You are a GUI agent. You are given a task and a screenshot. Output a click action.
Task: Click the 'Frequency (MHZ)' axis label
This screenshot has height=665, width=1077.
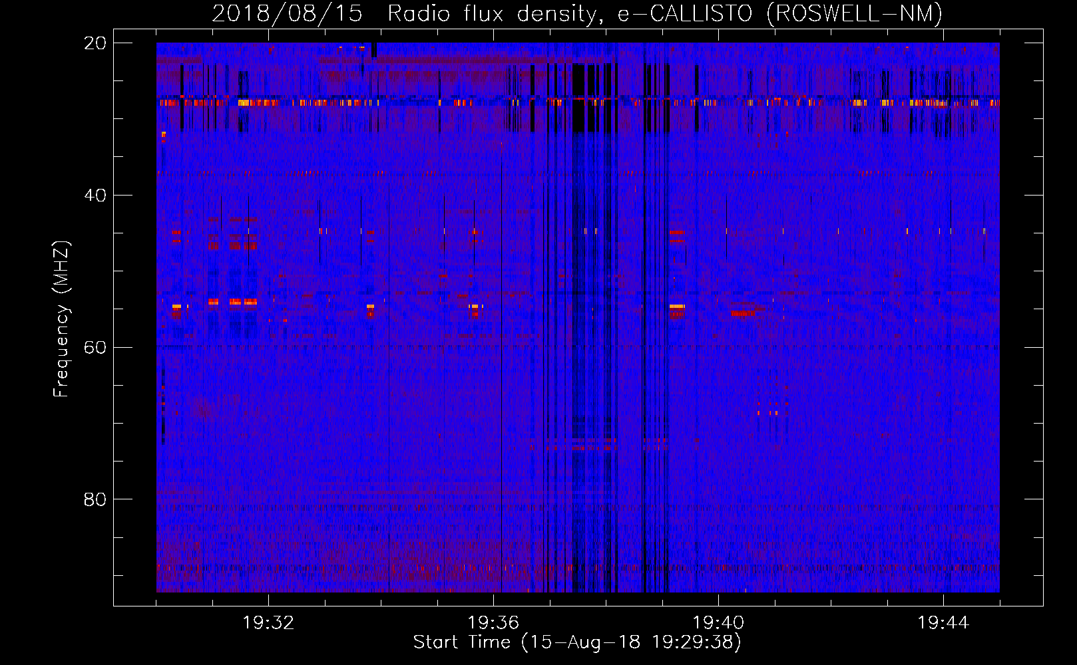61,319
